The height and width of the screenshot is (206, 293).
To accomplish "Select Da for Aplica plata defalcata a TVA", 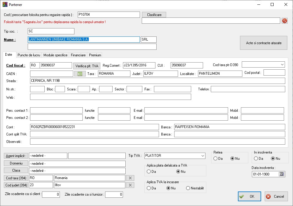I will (149, 172).
